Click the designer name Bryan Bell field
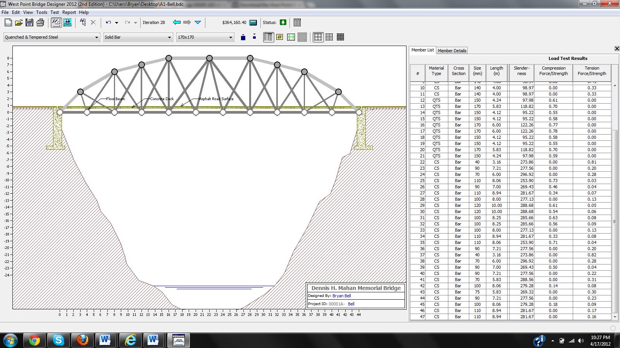 point(341,296)
